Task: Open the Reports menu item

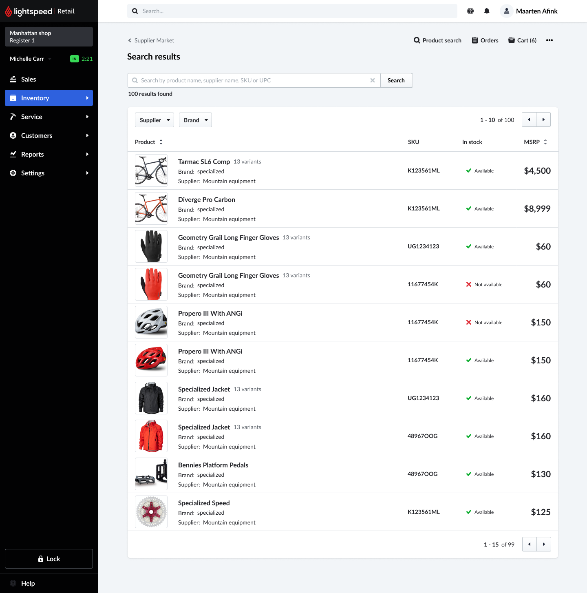Action: pos(49,154)
